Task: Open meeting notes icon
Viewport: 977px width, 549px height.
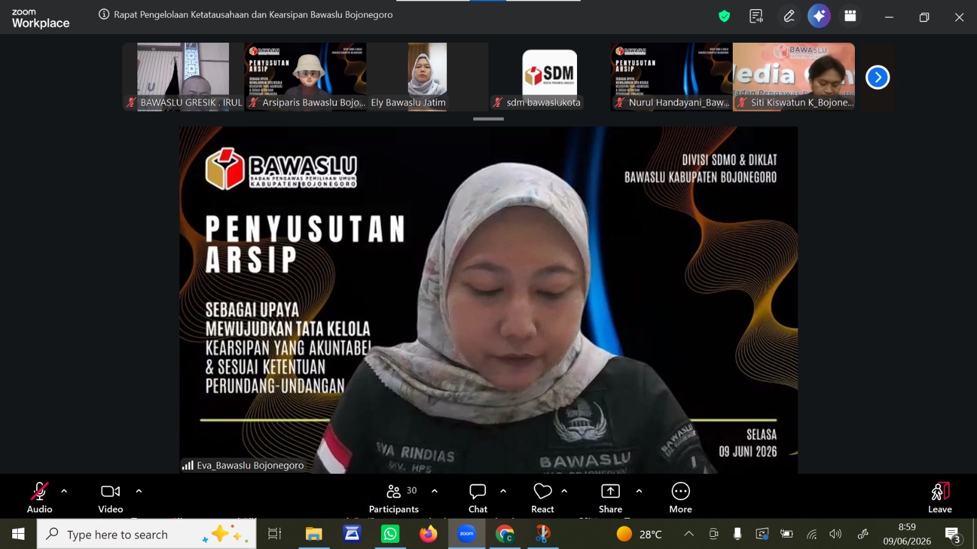Action: click(756, 16)
